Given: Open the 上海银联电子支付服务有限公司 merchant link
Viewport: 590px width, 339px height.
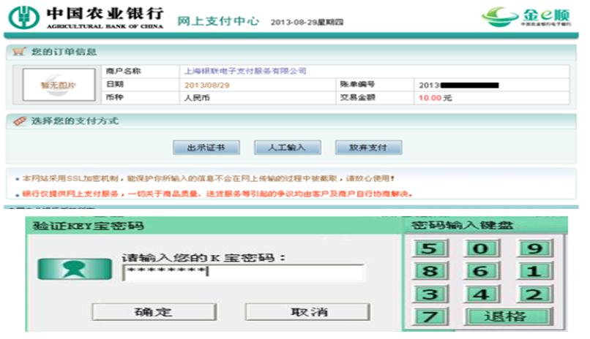Looking at the screenshot, I should click(245, 72).
